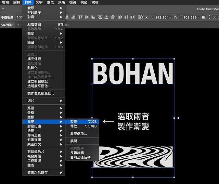Viewport: 219px width, 184px height.
Task: Click the Y position stepper arrows
Action: (180, 17)
